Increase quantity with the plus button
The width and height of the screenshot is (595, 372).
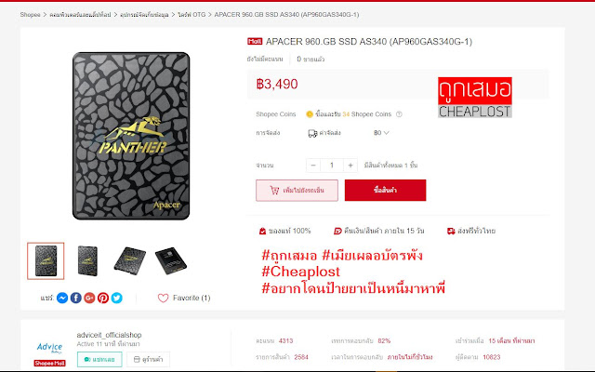350,166
